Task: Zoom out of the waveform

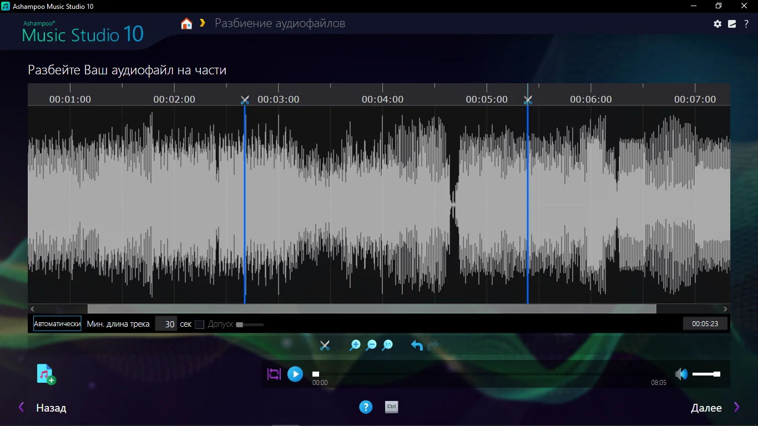Action: pyautogui.click(x=371, y=345)
